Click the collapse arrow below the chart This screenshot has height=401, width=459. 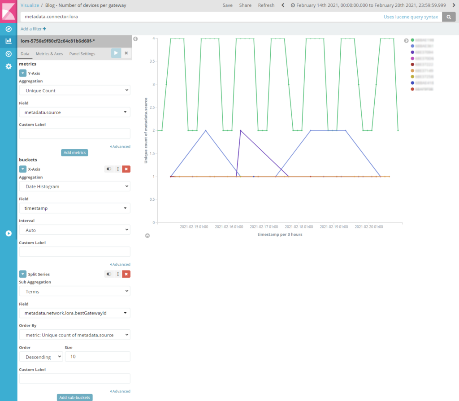pyautogui.click(x=147, y=236)
